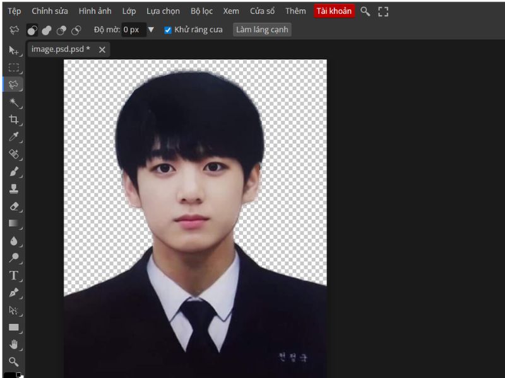Open the Chỉnh sửa menu
This screenshot has width=505, height=378.
[x=50, y=11]
